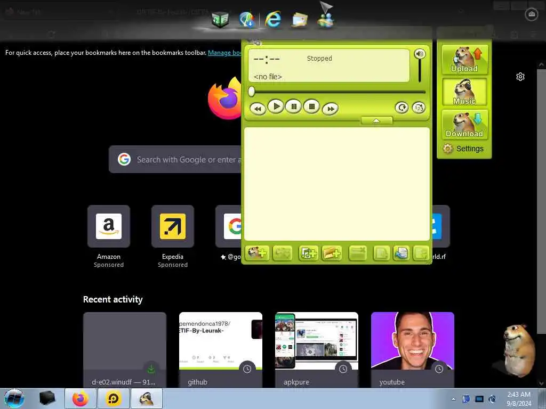The width and height of the screenshot is (546, 409).
Task: Rewind with the double-left-arrow button
Action: pyautogui.click(x=258, y=109)
